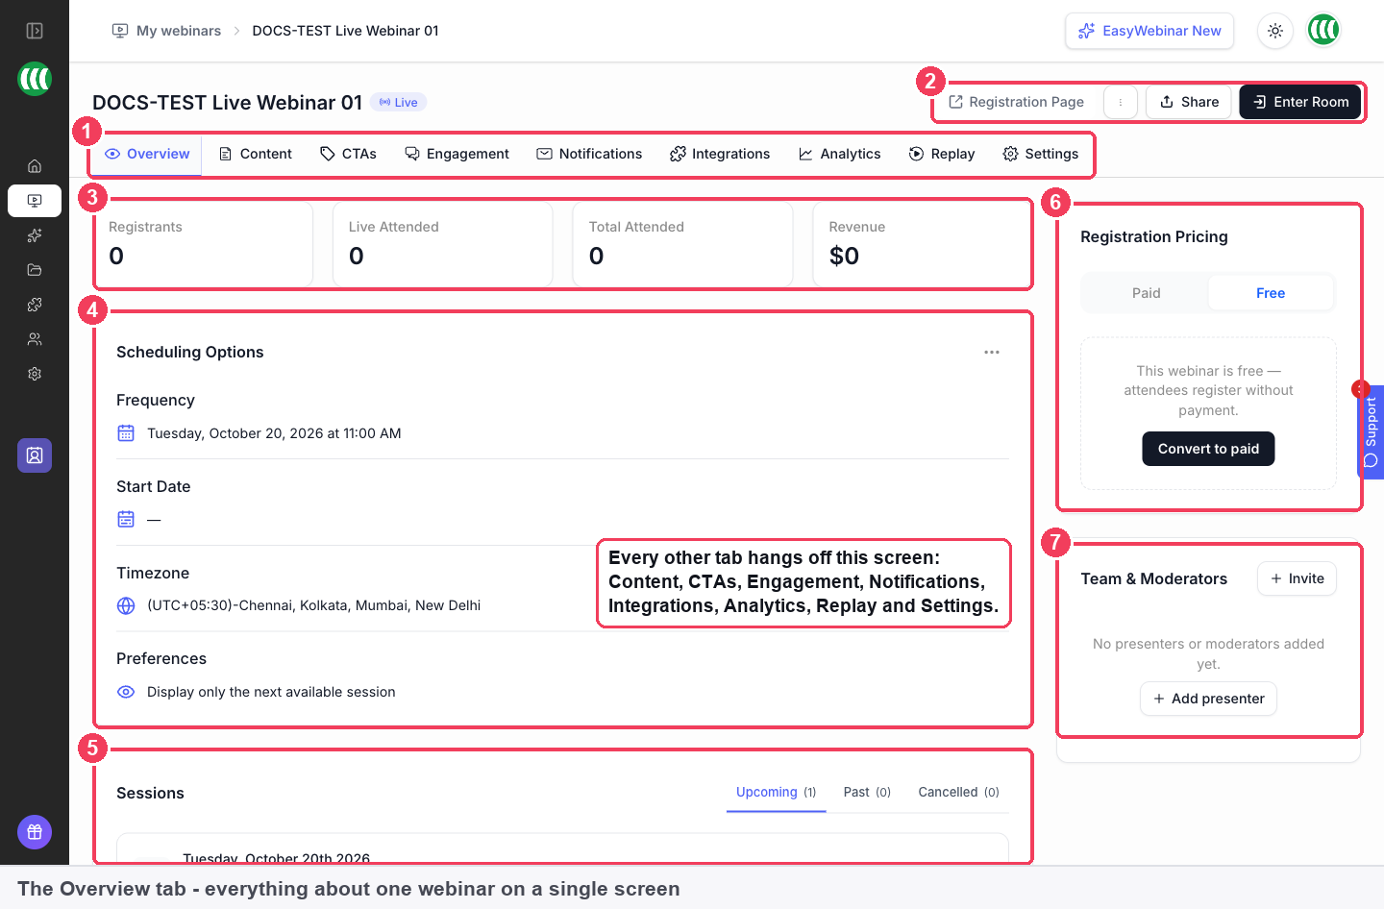This screenshot has height=909, width=1384.
Task: Switch to Content tab
Action: [256, 154]
